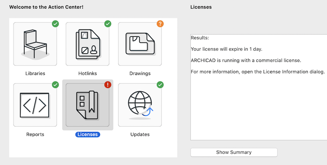Click green checkmark badge on Libraries
The width and height of the screenshot is (327, 165).
click(x=55, y=24)
